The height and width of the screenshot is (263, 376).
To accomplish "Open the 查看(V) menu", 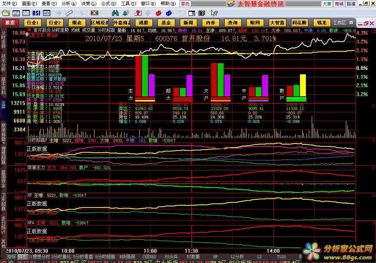I will pos(49,4).
